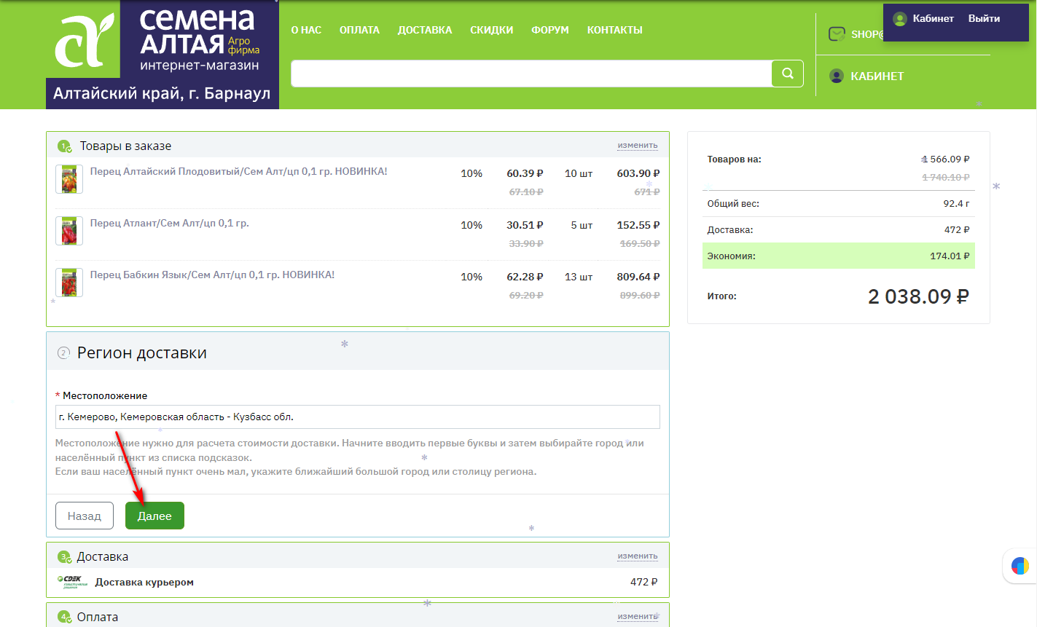Open Перец Алтайский Плодовитый product thumbnail

[69, 179]
